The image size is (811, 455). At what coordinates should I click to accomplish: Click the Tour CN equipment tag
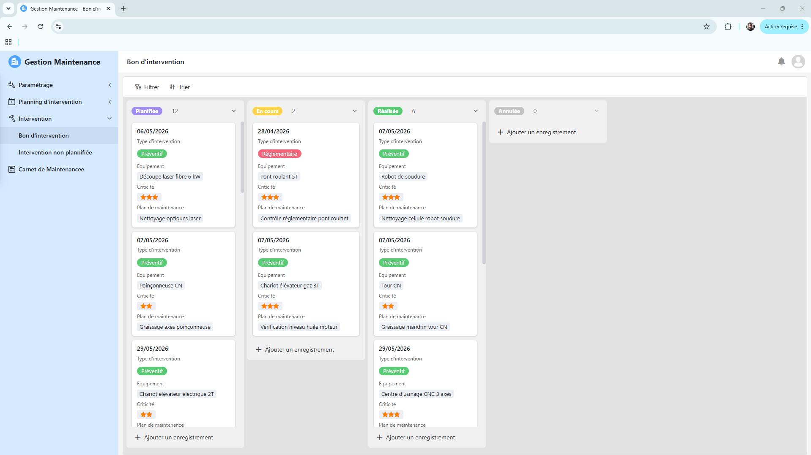tap(391, 285)
